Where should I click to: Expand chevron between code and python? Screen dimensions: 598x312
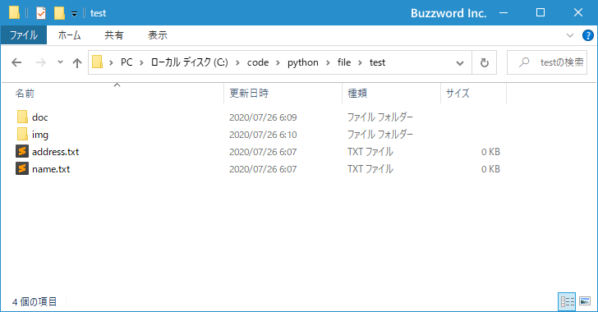[278, 62]
